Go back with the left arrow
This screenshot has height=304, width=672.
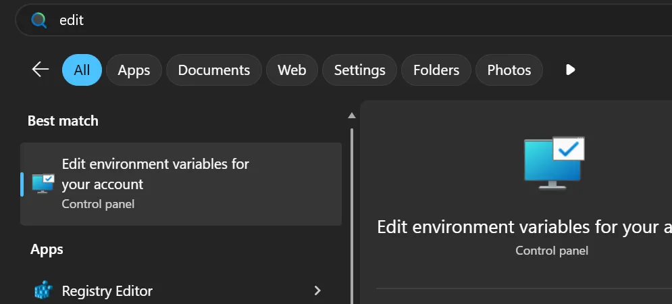pyautogui.click(x=41, y=70)
